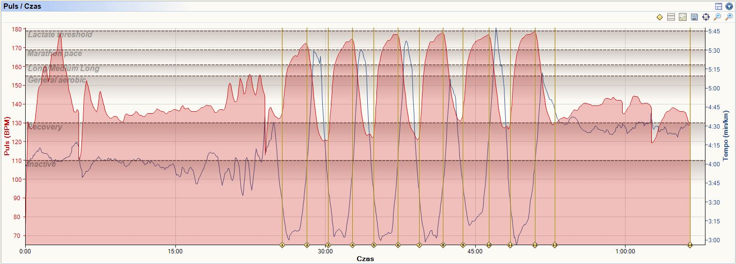Select final lap marker 14 on the timeline
This screenshot has width=736, height=264.
pyautogui.click(x=689, y=245)
